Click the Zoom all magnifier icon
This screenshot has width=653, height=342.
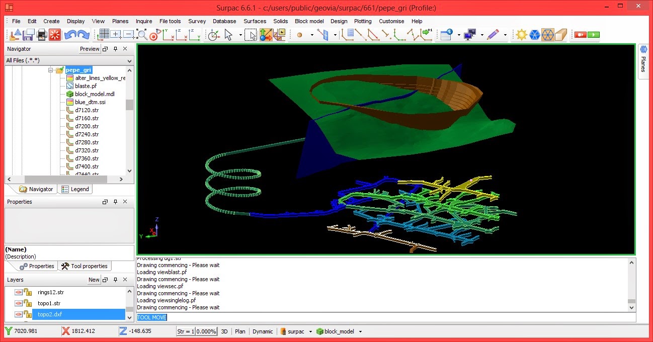point(142,35)
